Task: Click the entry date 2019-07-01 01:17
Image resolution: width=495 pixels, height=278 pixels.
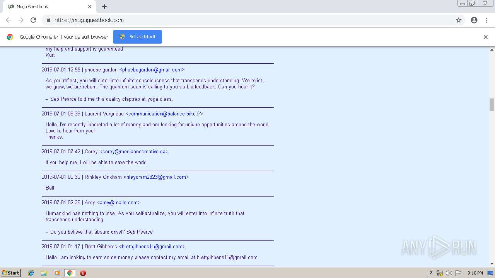Action: 61,247
